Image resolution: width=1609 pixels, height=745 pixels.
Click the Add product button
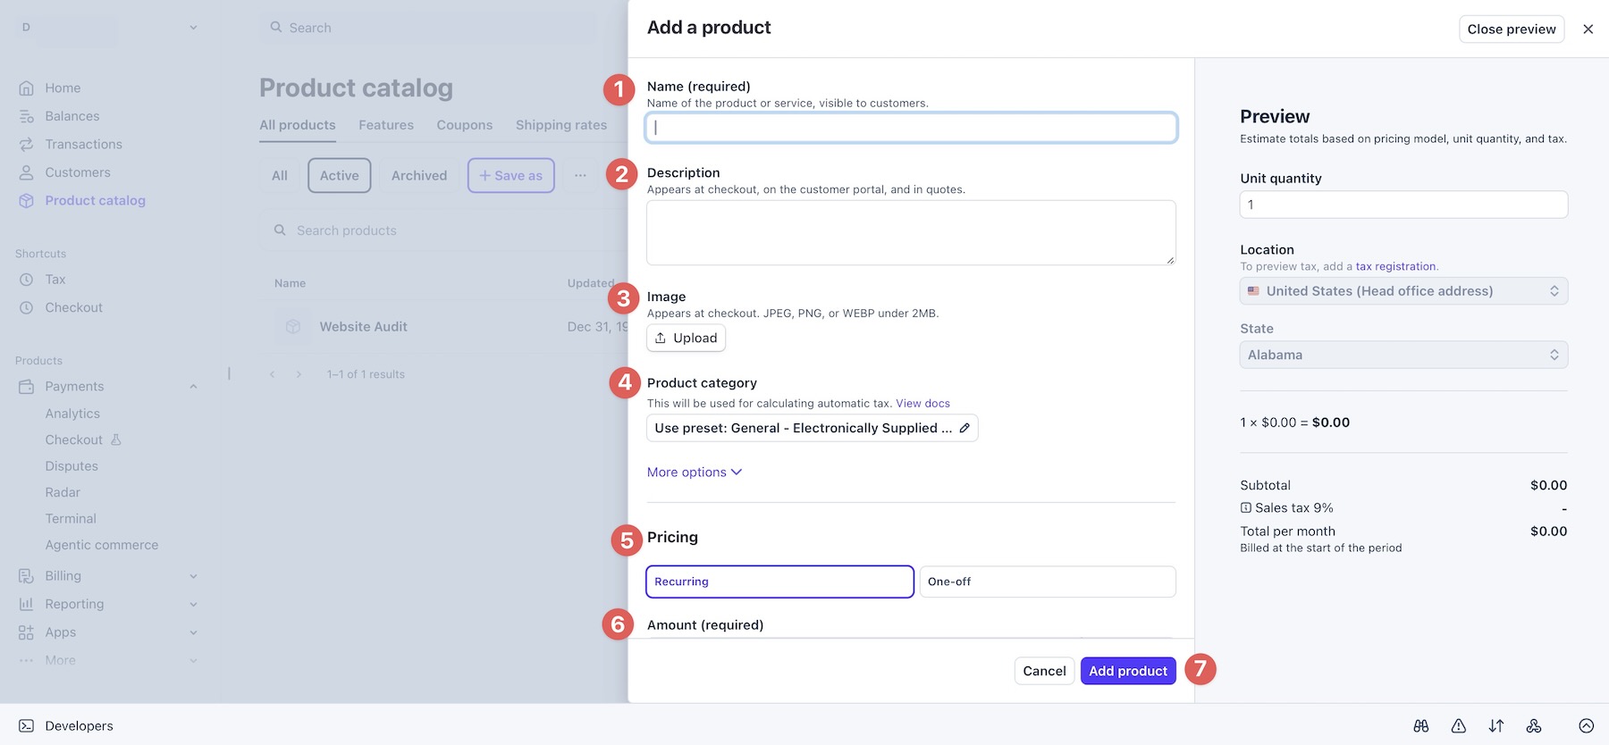[1128, 671]
